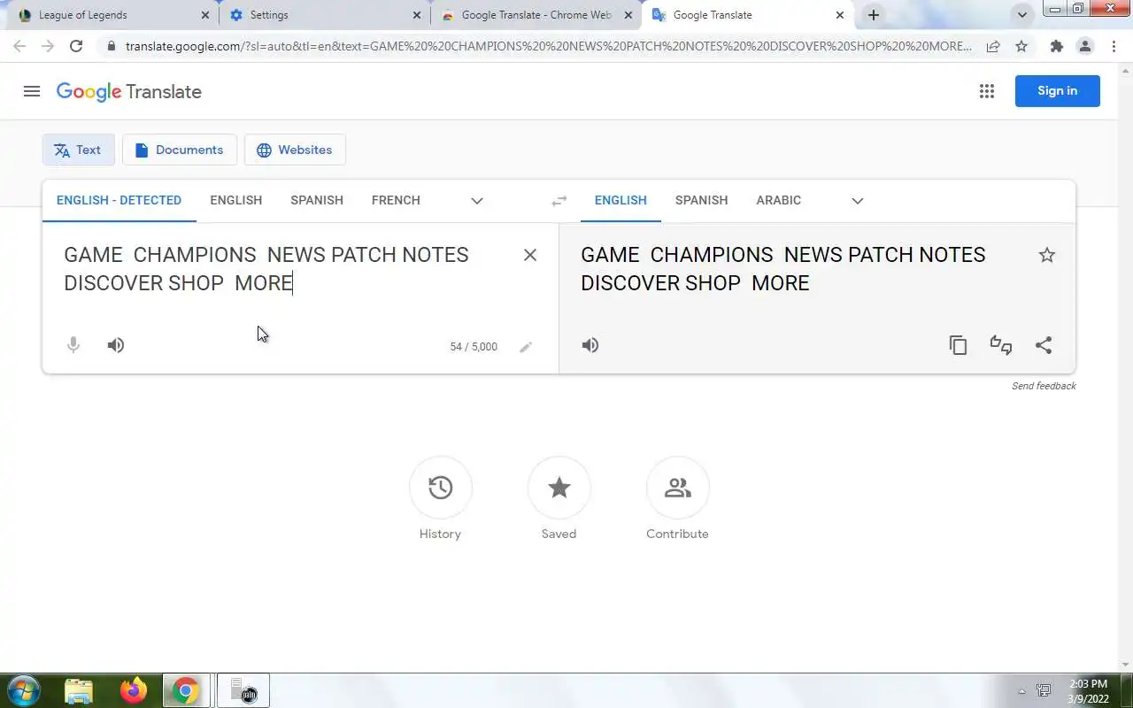1133x708 pixels.
Task: Open the tab search dropdown arrow
Action: pos(1022,15)
